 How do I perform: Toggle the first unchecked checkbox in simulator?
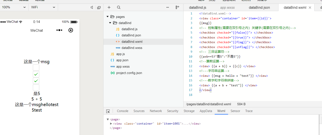tap(36, 67)
